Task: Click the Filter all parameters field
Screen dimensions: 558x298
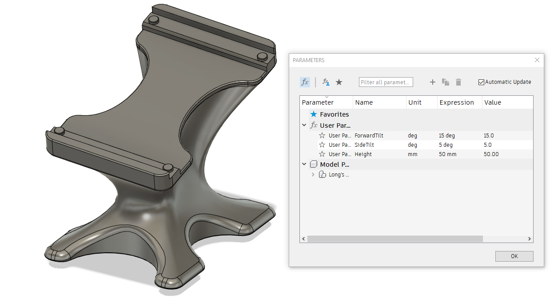Action: pyautogui.click(x=386, y=82)
